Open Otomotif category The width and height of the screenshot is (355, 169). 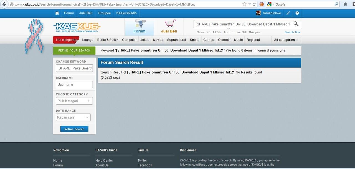(224, 40)
